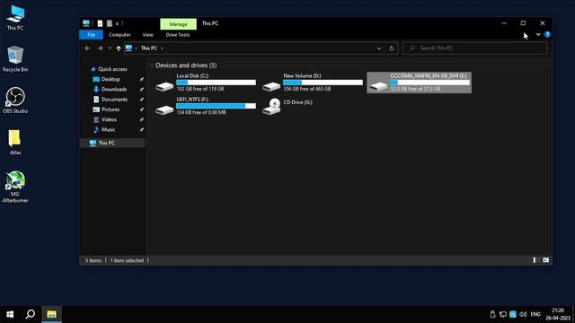Open the volume tray icon
Screen dimensions: 575x323
[523, 314]
